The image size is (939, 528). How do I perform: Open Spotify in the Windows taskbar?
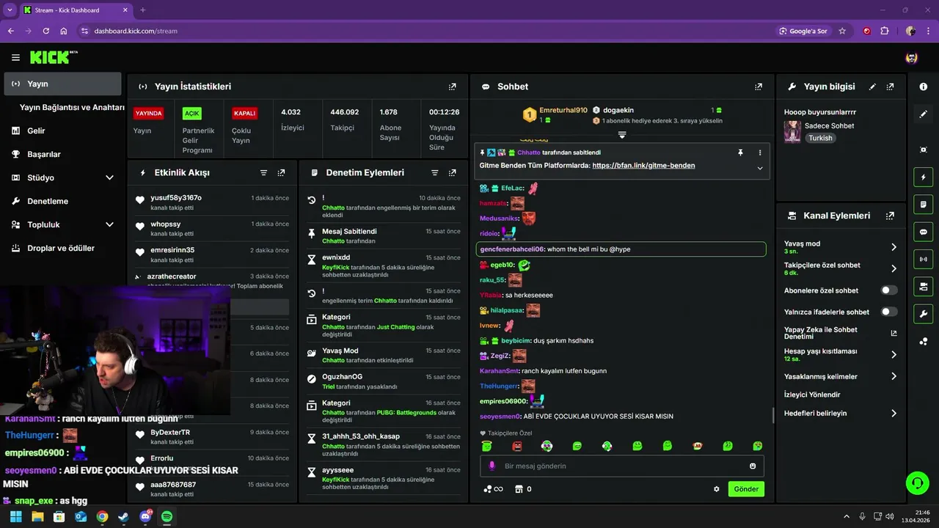pos(167,516)
